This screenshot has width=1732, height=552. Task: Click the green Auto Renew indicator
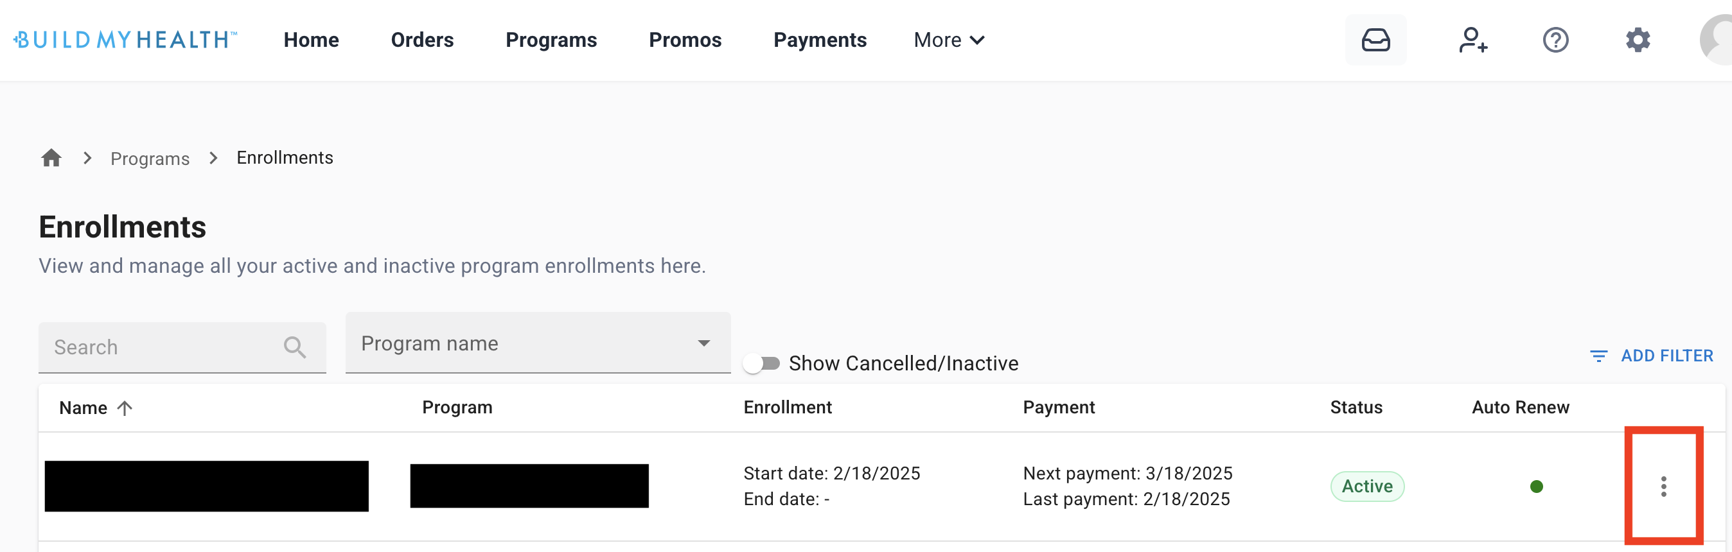[1536, 486]
